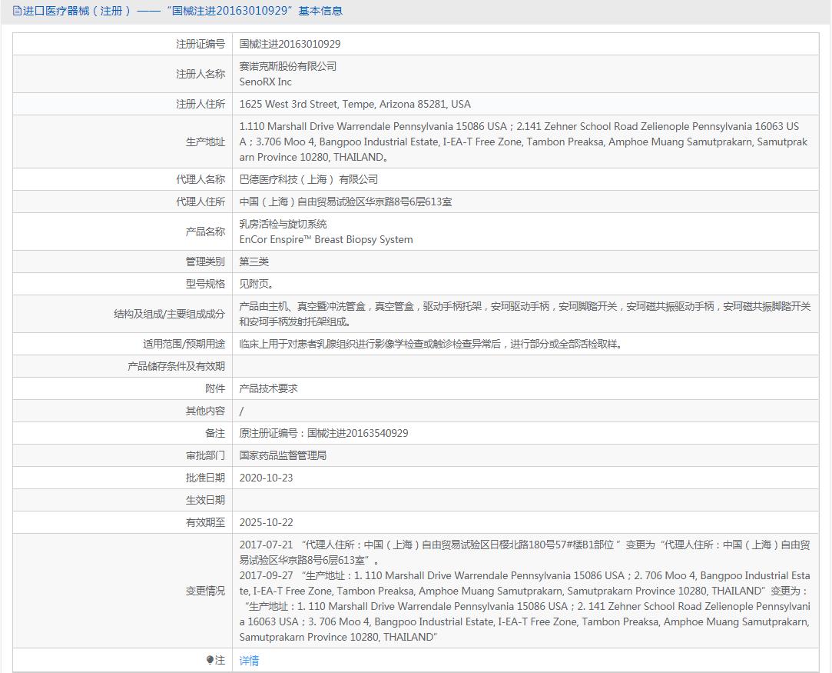The width and height of the screenshot is (832, 673).
Task: Select the 适用范围/预期用途 row label
Action: [184, 345]
